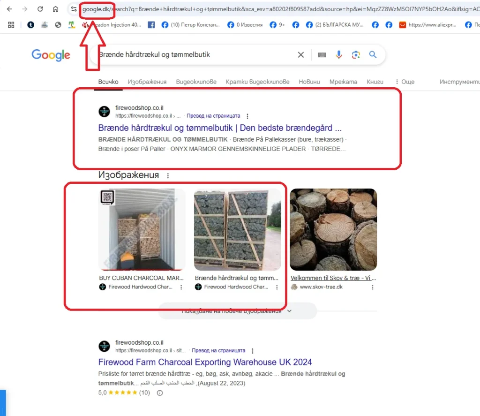The image size is (480, 416).
Task: Click the info icon next to the 5,0 rating
Action: [160, 393]
